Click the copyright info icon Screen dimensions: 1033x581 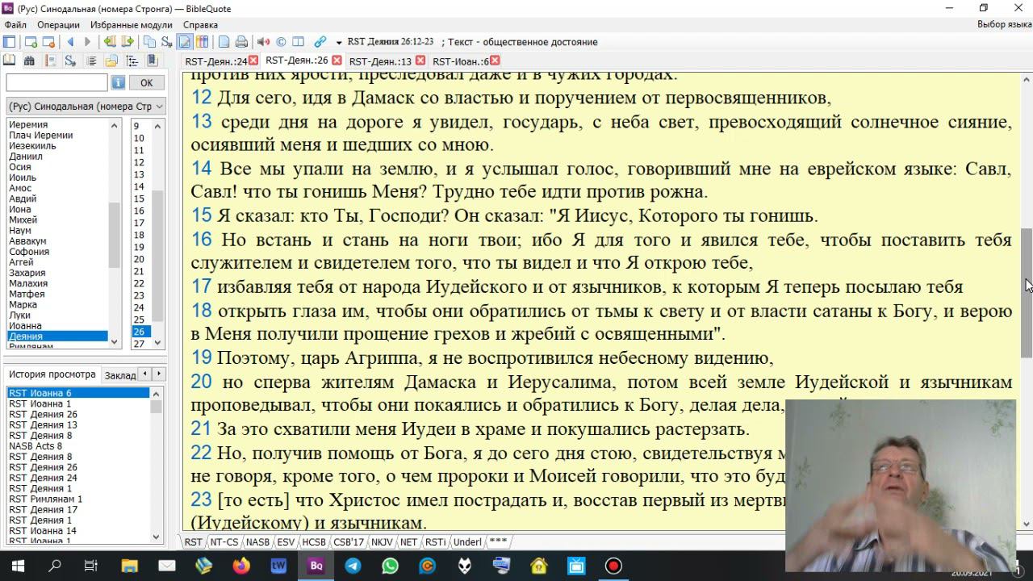pos(281,42)
